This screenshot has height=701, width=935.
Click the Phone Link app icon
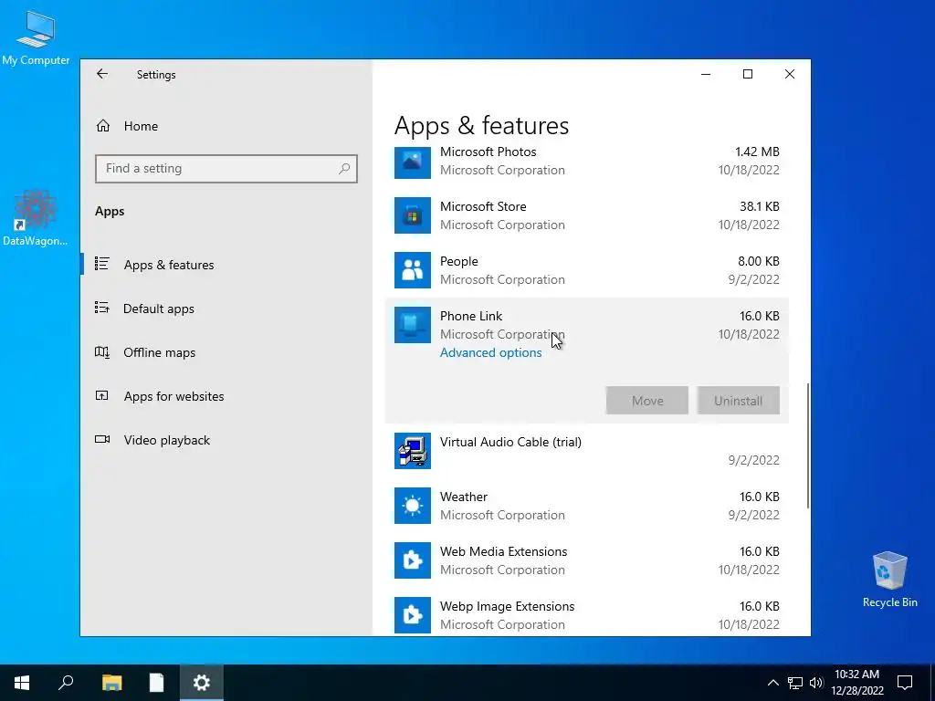413,325
